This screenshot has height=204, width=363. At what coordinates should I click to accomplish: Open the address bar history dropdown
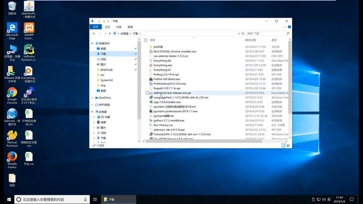[239, 33]
